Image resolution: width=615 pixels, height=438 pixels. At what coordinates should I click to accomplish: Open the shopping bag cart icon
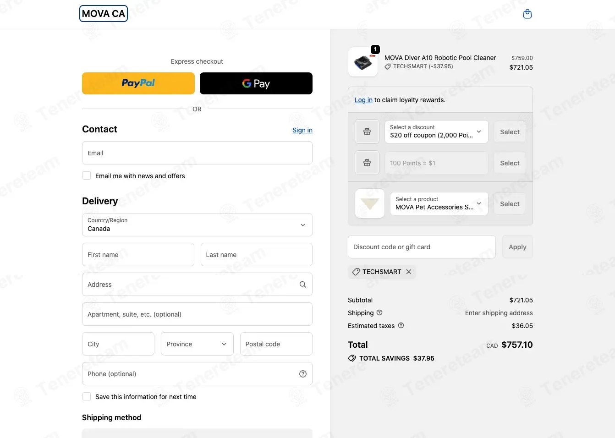(527, 14)
